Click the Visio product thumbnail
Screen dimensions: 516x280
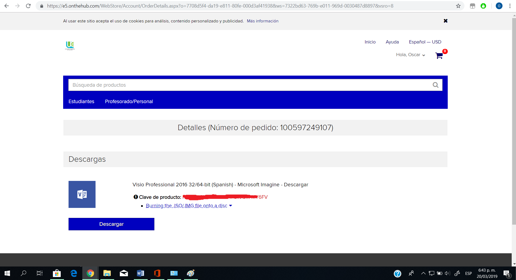(x=82, y=194)
